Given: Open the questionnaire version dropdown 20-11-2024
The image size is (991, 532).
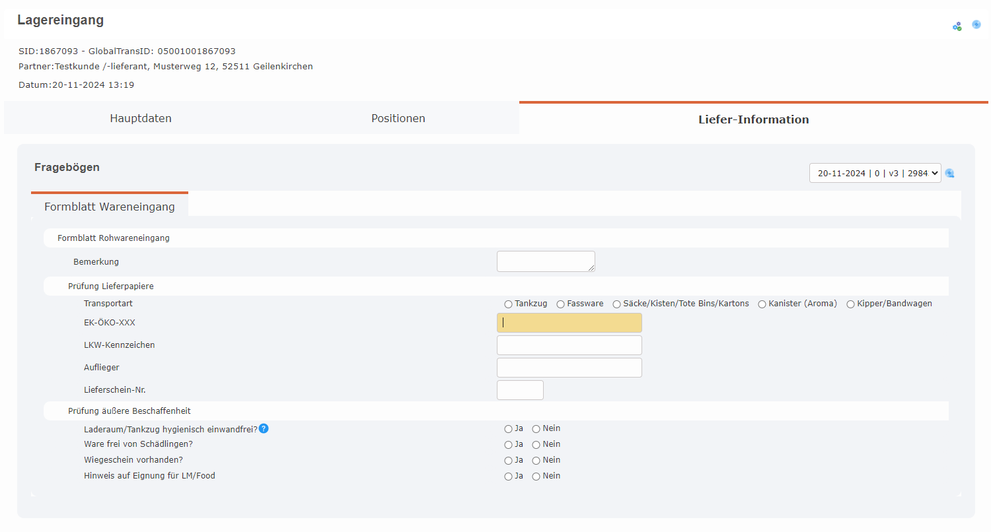Looking at the screenshot, I should pyautogui.click(x=875, y=173).
